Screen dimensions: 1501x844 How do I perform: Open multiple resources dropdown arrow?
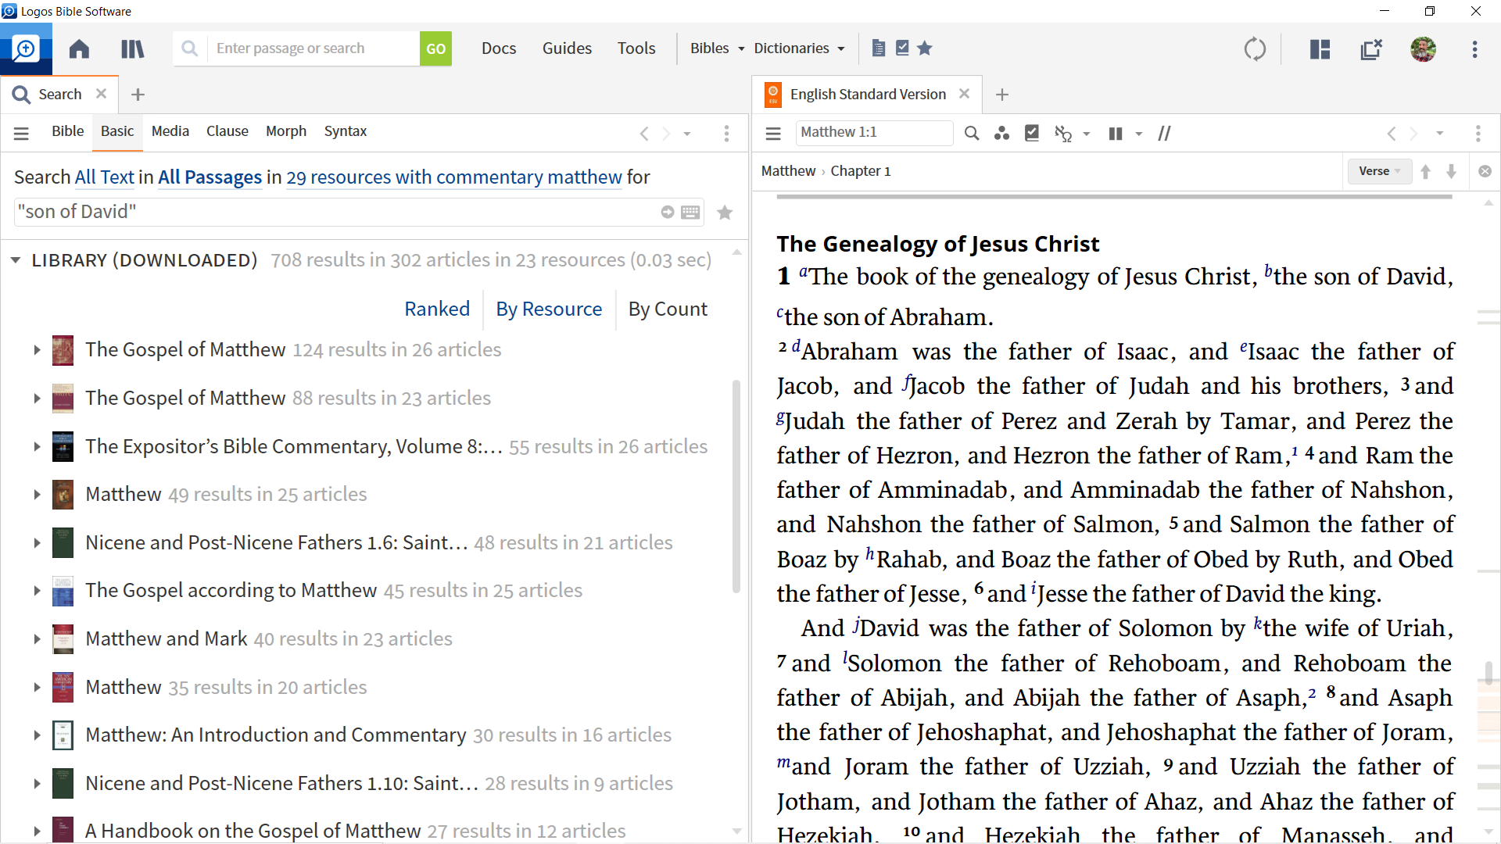tap(1139, 134)
